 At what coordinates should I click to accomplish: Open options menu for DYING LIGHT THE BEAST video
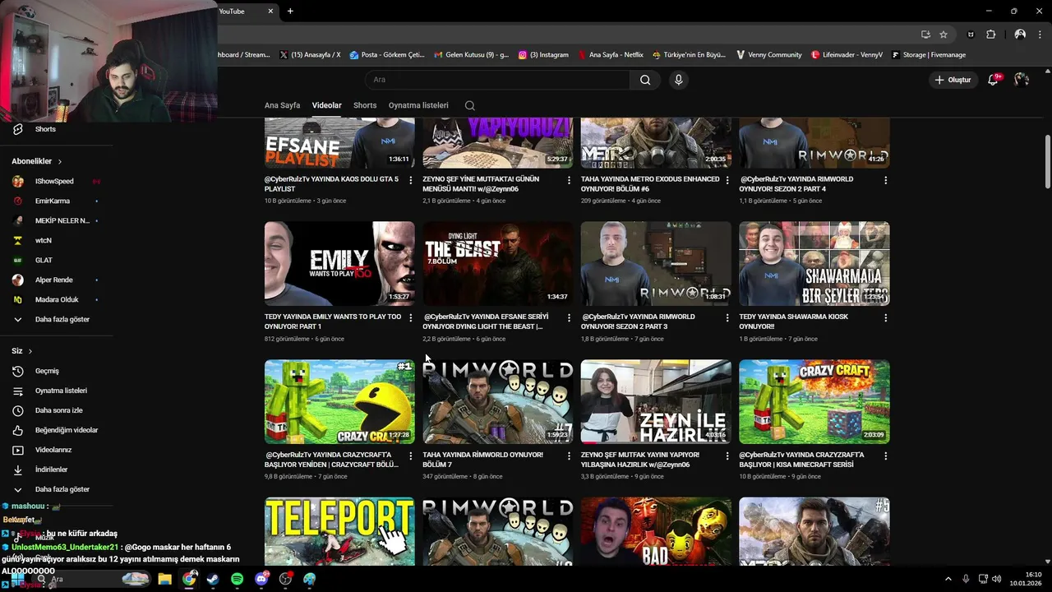click(569, 318)
